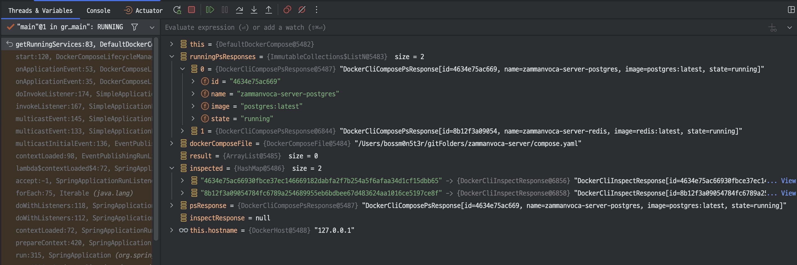Step over the current line
The image size is (797, 265).
pos(239,10)
